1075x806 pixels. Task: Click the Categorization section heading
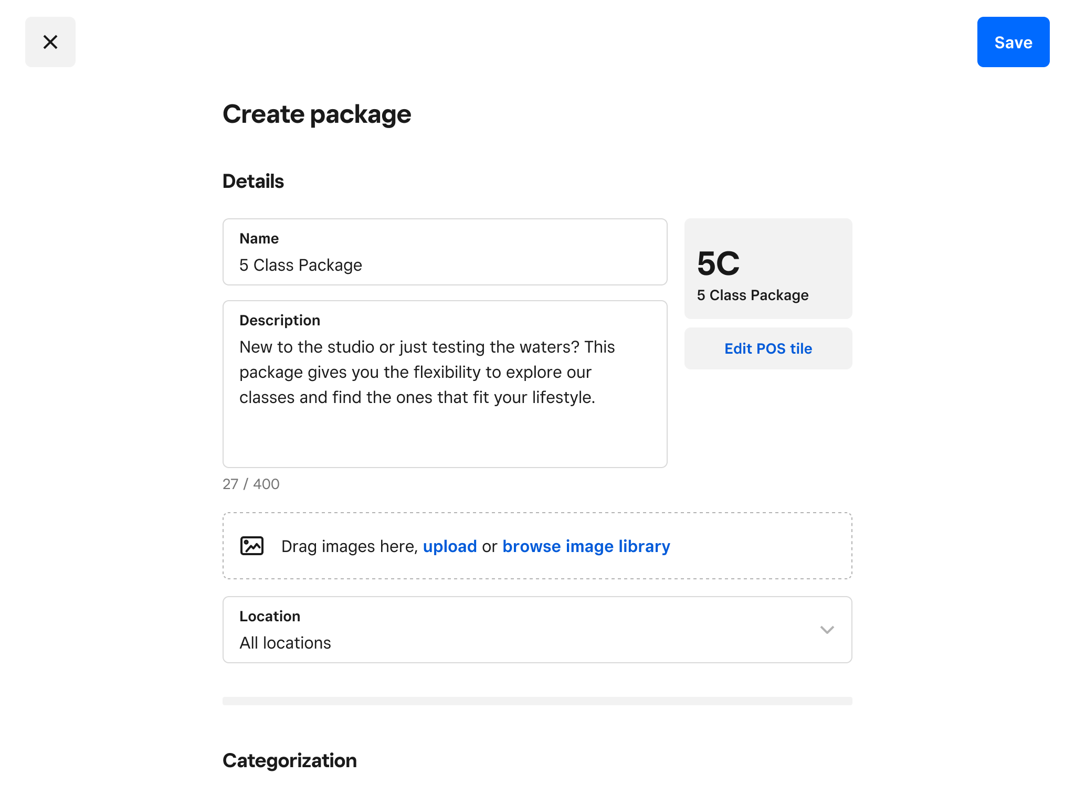coord(289,760)
